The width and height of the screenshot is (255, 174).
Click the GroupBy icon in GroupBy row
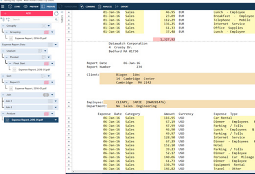click(x=43, y=26)
